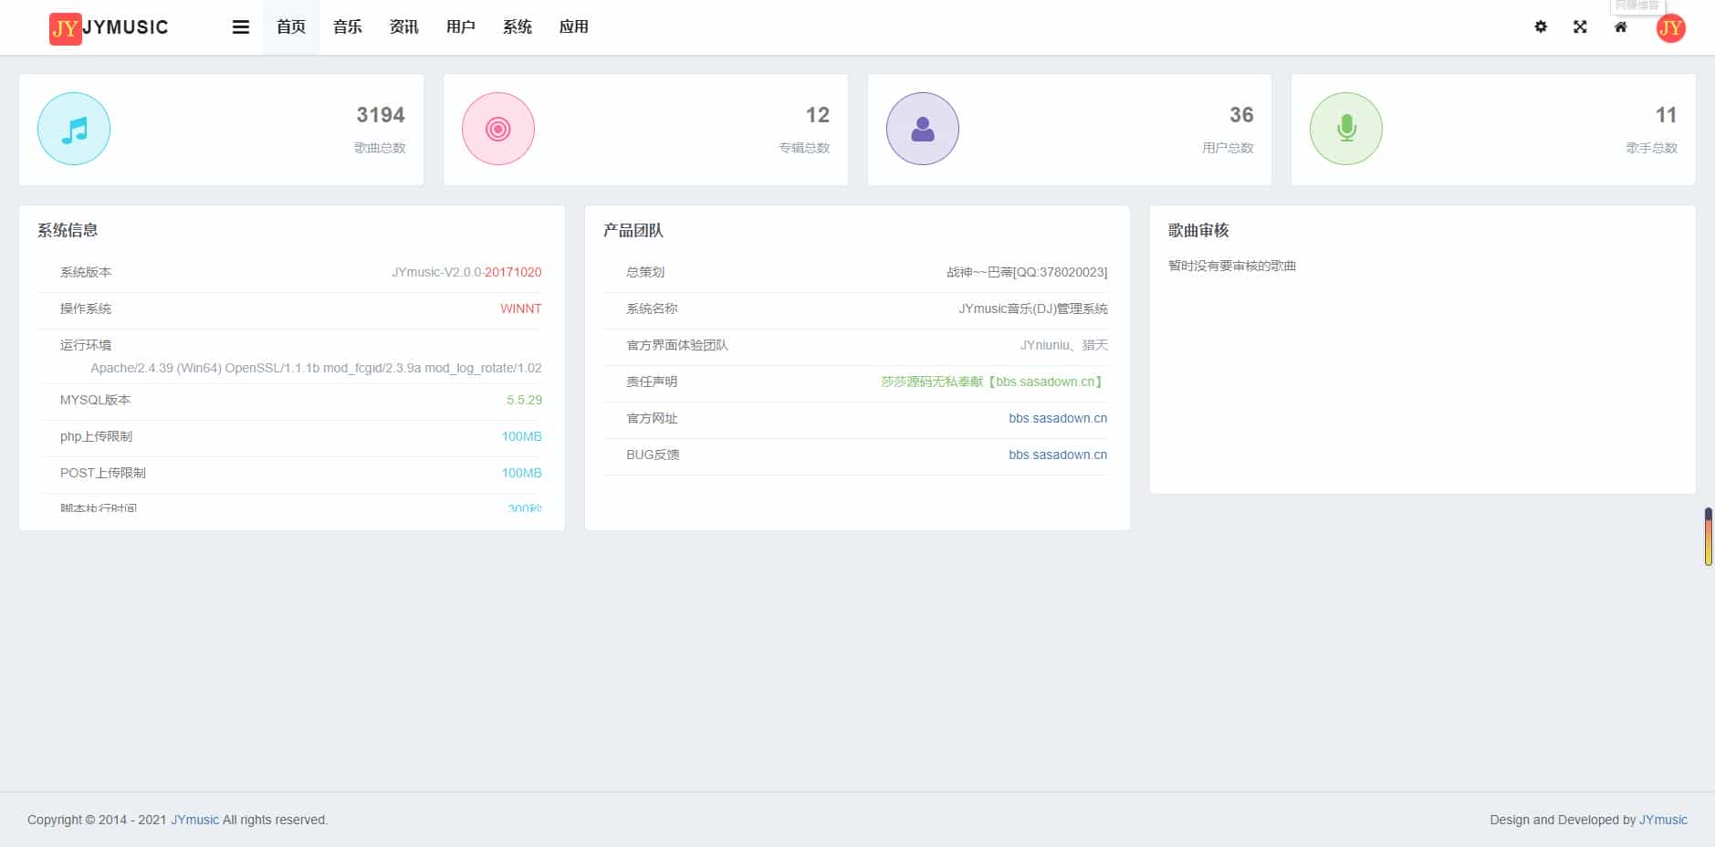Click the 运行环境 row label

click(x=86, y=345)
